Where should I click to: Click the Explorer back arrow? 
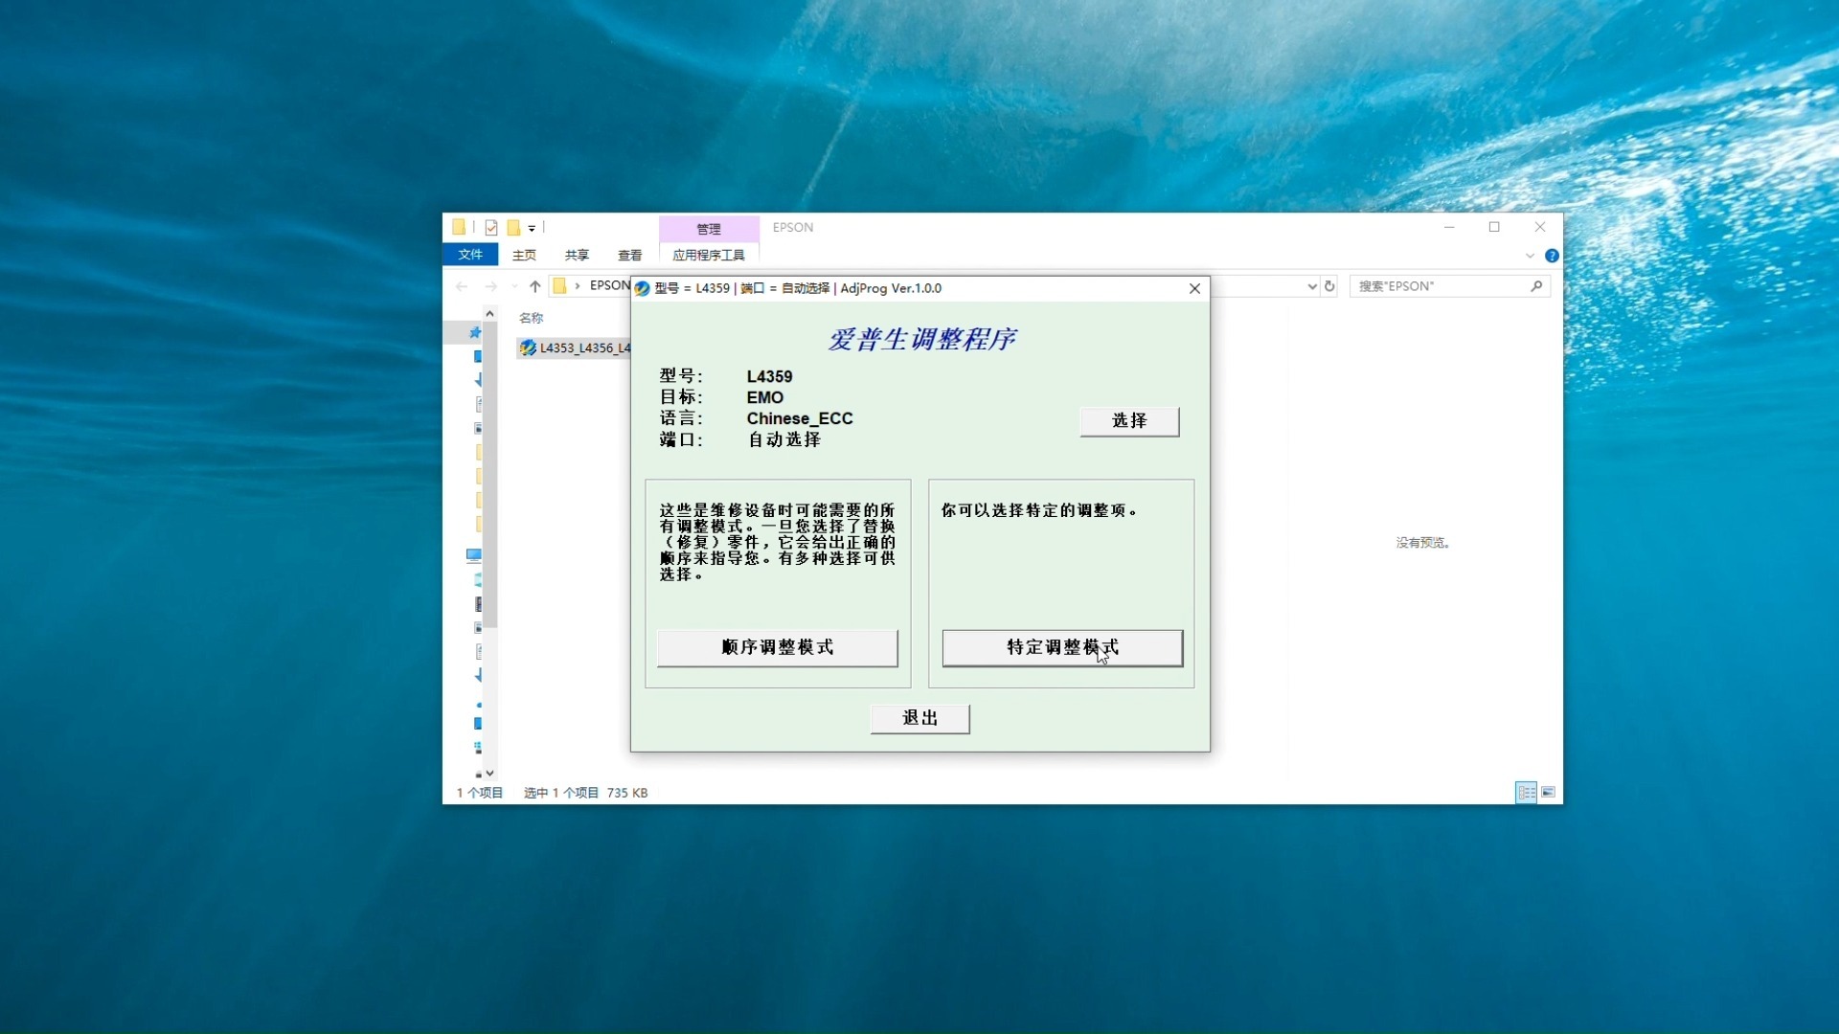[x=462, y=286]
